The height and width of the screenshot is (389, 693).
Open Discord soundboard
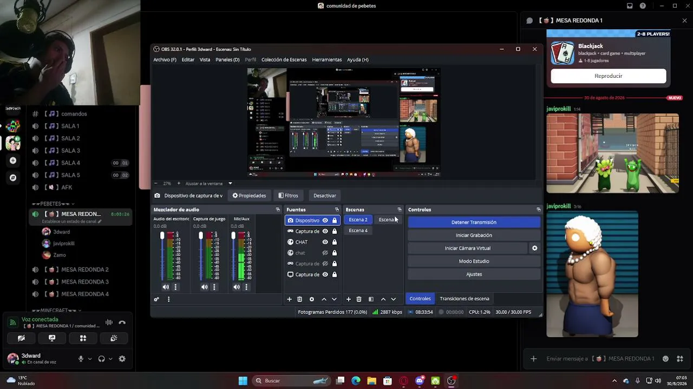tap(114, 338)
